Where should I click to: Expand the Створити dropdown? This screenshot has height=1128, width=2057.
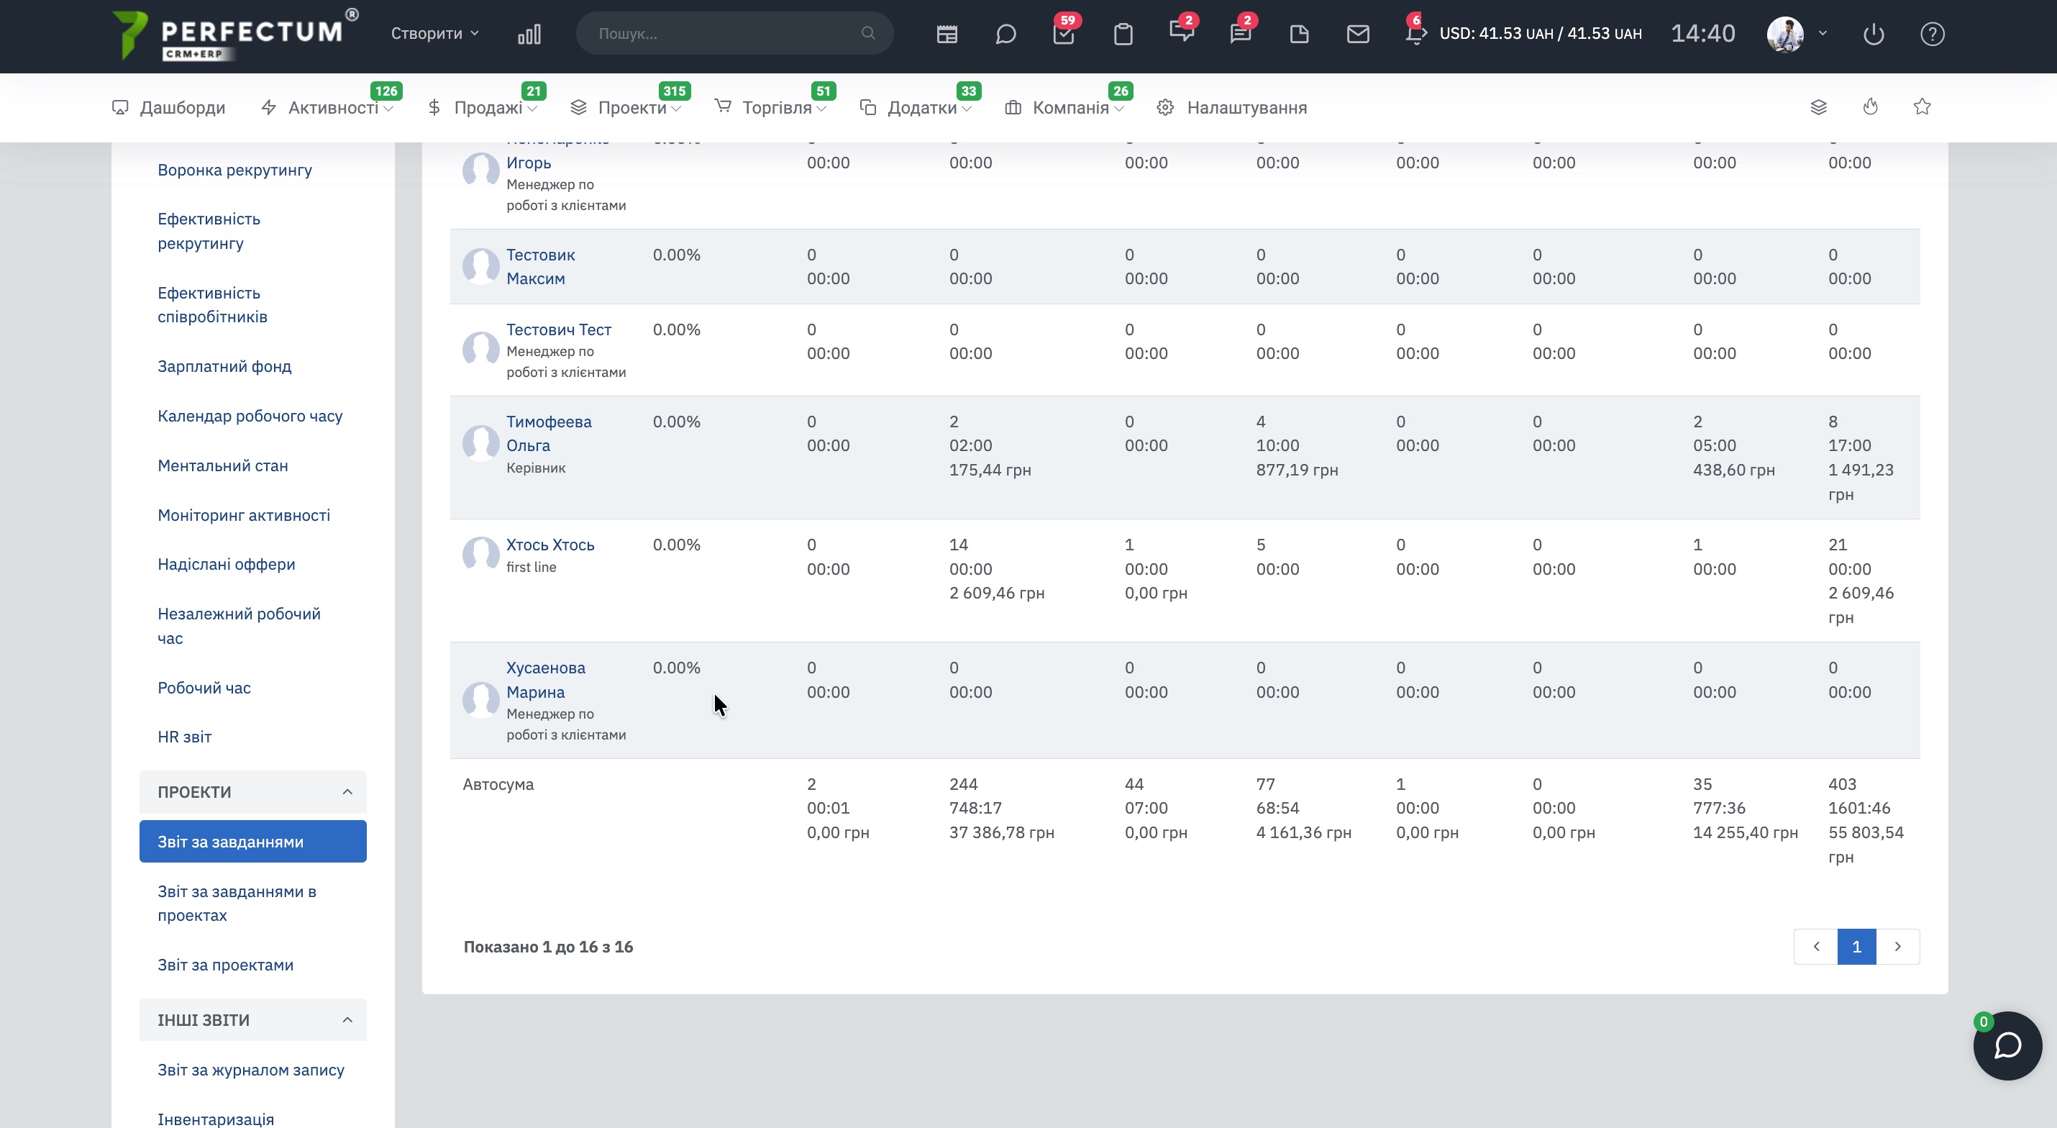(x=434, y=34)
